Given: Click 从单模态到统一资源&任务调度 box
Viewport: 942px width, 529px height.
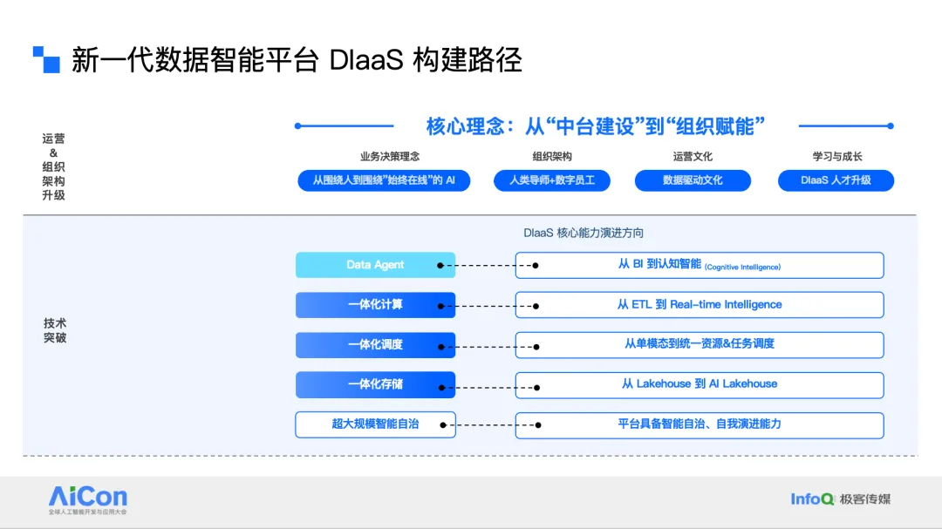Looking at the screenshot, I should pos(700,344).
